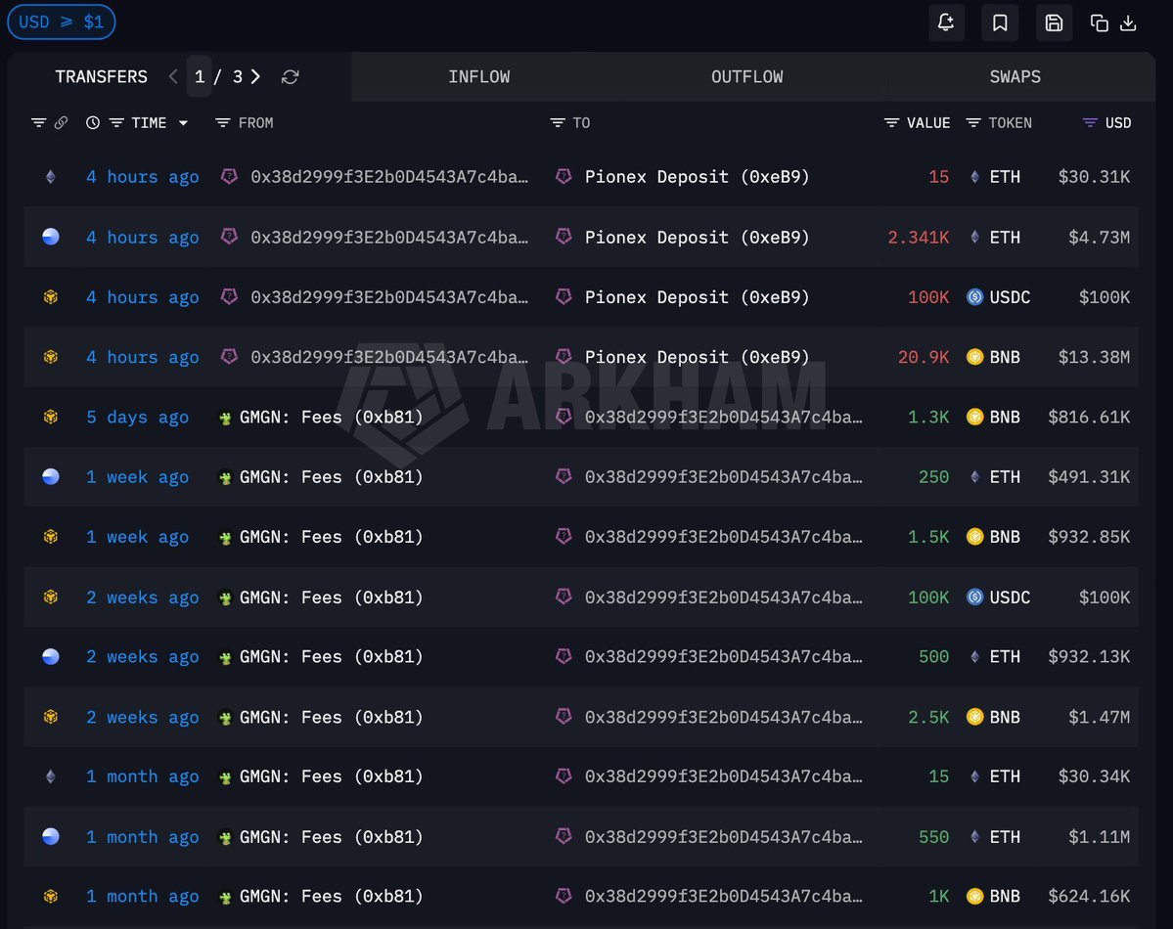
Task: Switch to the SWAPS tab
Action: 1015,76
